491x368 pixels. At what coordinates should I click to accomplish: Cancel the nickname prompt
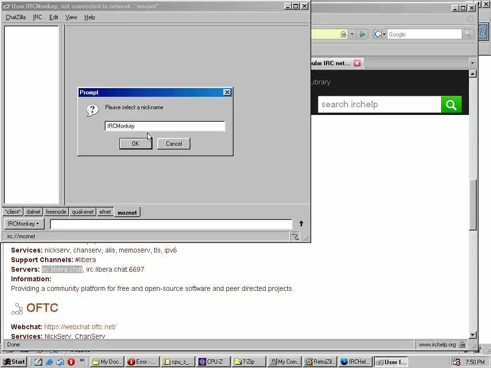point(174,144)
